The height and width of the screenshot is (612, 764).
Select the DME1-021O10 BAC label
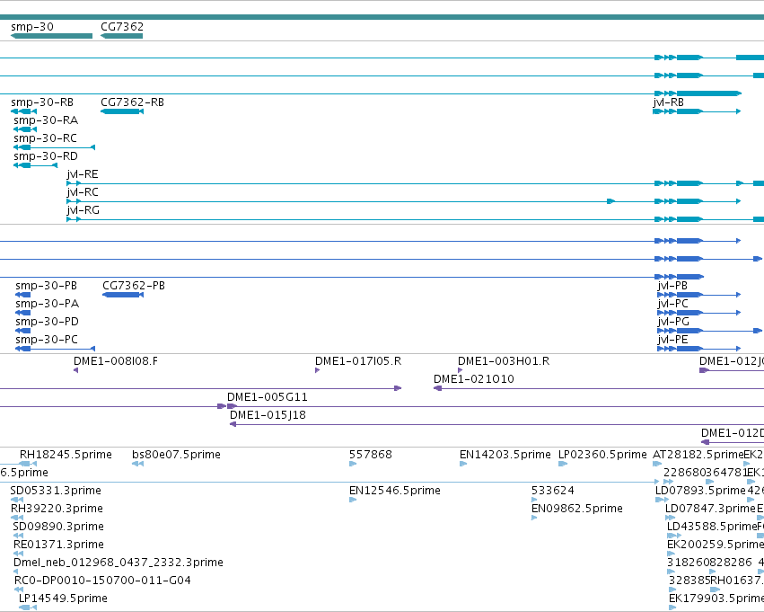click(474, 379)
